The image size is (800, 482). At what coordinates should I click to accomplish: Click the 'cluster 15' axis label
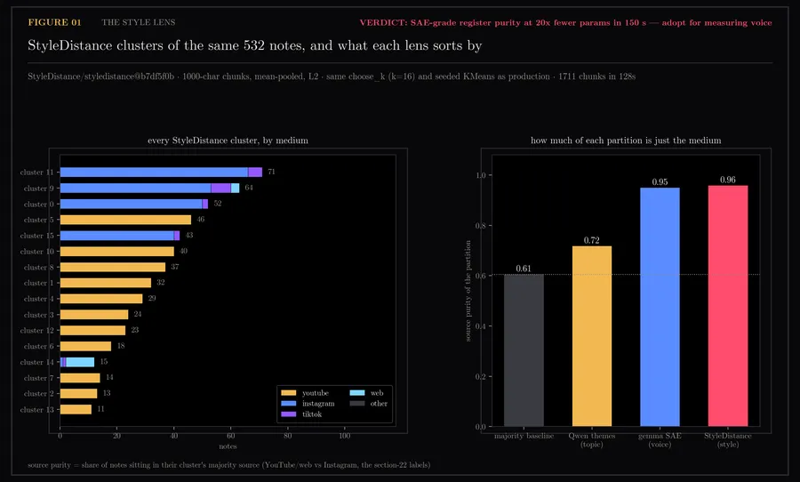coord(36,236)
